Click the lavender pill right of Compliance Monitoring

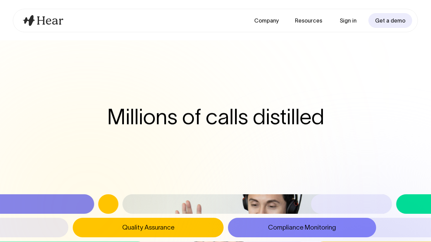click(x=403, y=228)
